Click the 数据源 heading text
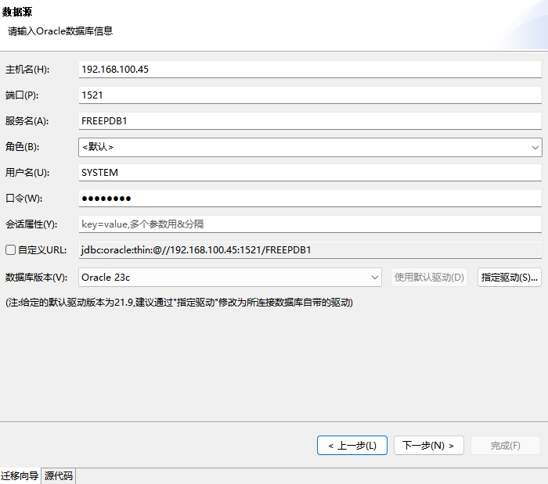This screenshot has width=548, height=484. click(17, 12)
